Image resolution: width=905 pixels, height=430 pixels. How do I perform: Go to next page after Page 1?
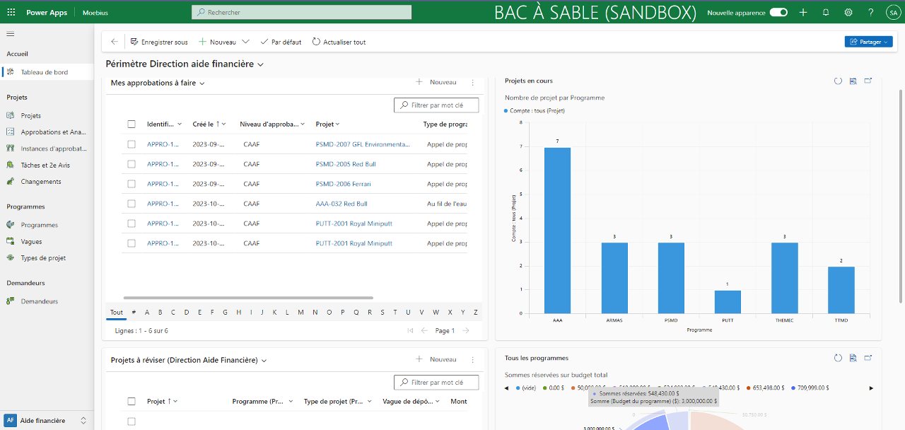(466, 330)
